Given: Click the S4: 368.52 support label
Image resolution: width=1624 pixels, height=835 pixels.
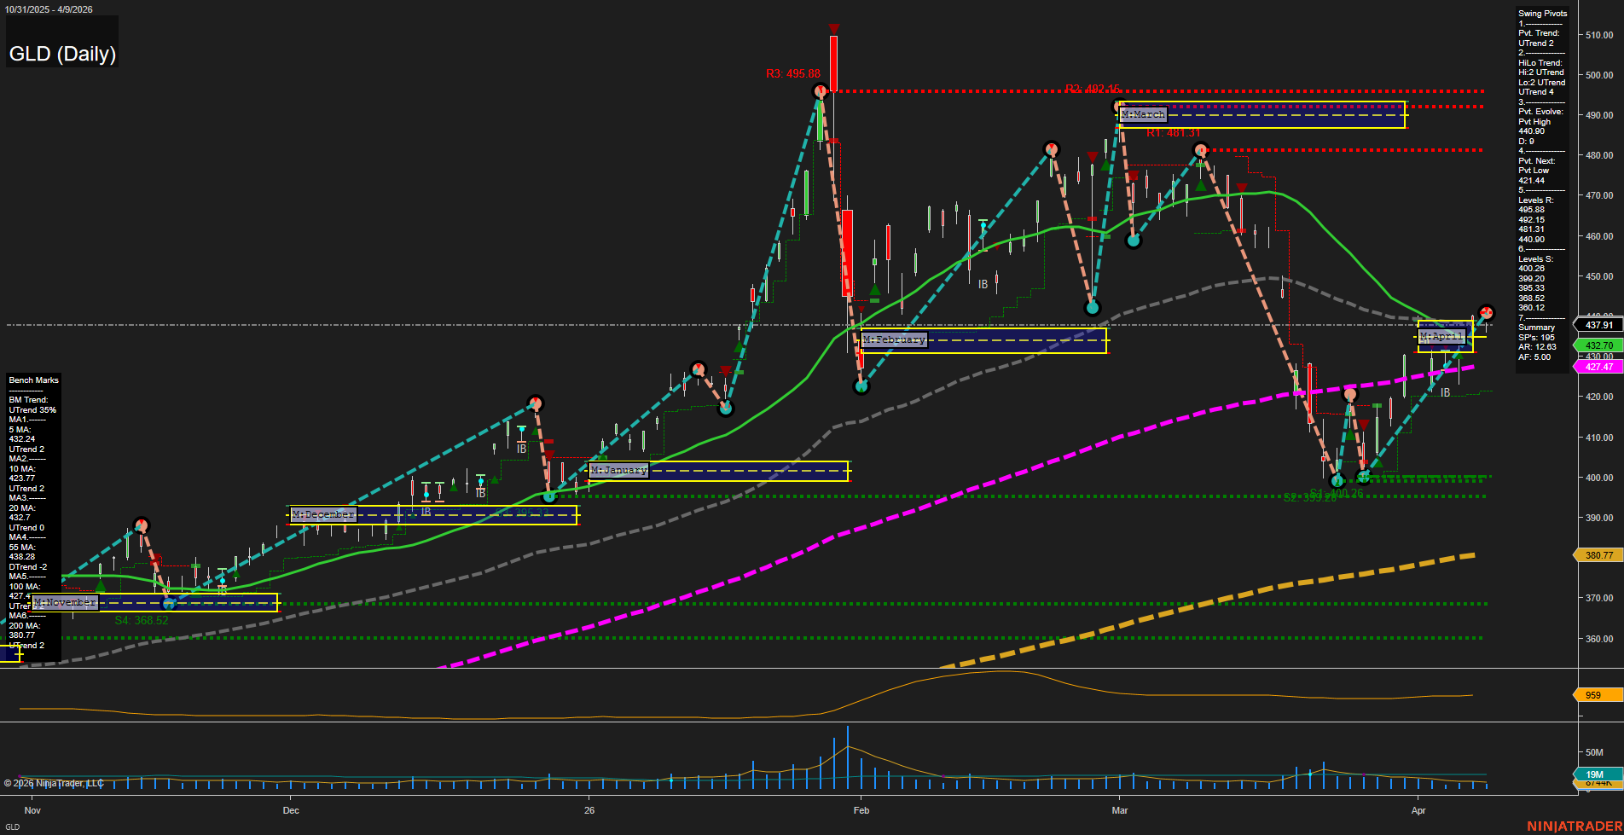Looking at the screenshot, I should (x=141, y=620).
